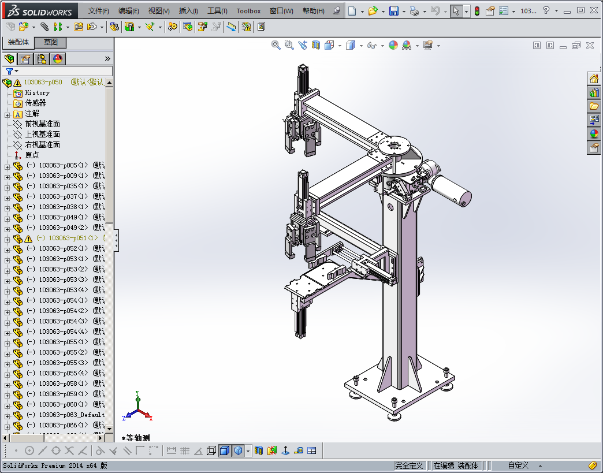Click the Rebuild traffic light icon

coord(477,11)
